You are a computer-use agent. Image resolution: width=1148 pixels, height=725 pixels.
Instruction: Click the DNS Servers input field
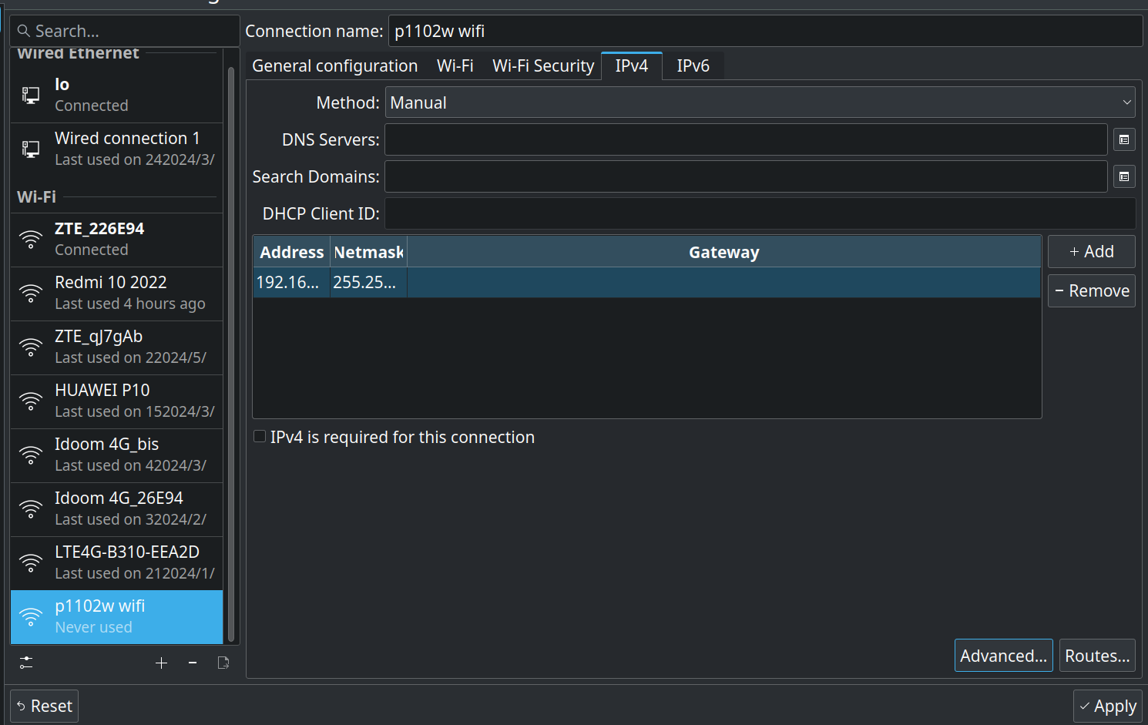(746, 139)
